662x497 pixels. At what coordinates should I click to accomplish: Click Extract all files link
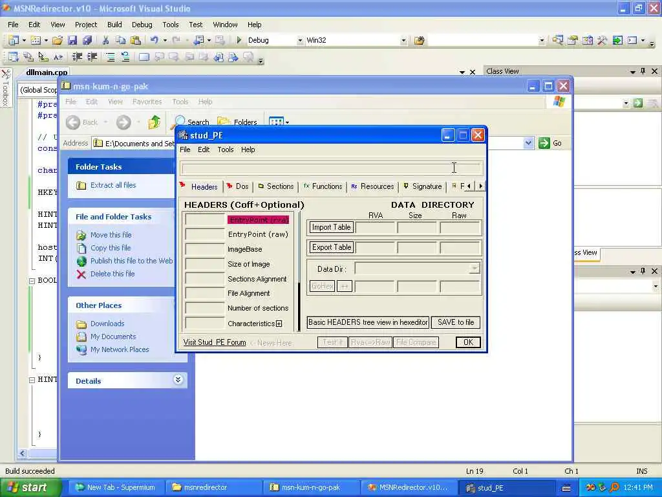(x=113, y=185)
